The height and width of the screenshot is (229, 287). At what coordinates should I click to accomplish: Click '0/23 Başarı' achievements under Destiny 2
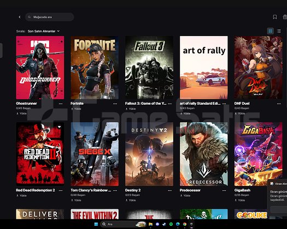tap(132, 195)
